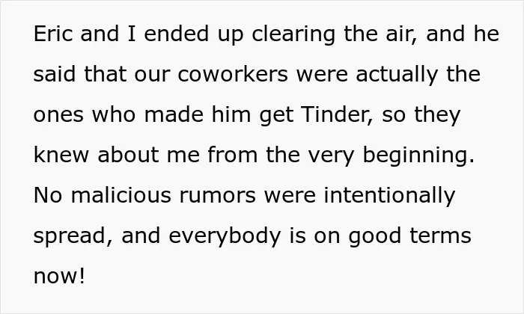Click the word "said" starting the second line
Image resolution: width=524 pixels, height=314 pixels.
pyautogui.click(x=55, y=74)
